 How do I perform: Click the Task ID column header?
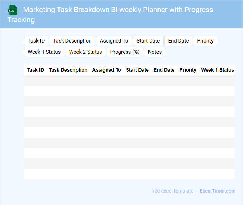[x=36, y=70]
